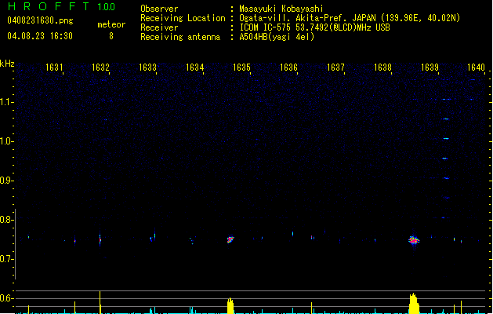This screenshot has height=314, width=493.
Task: Click the kHz axis unit label
Action: (7, 64)
